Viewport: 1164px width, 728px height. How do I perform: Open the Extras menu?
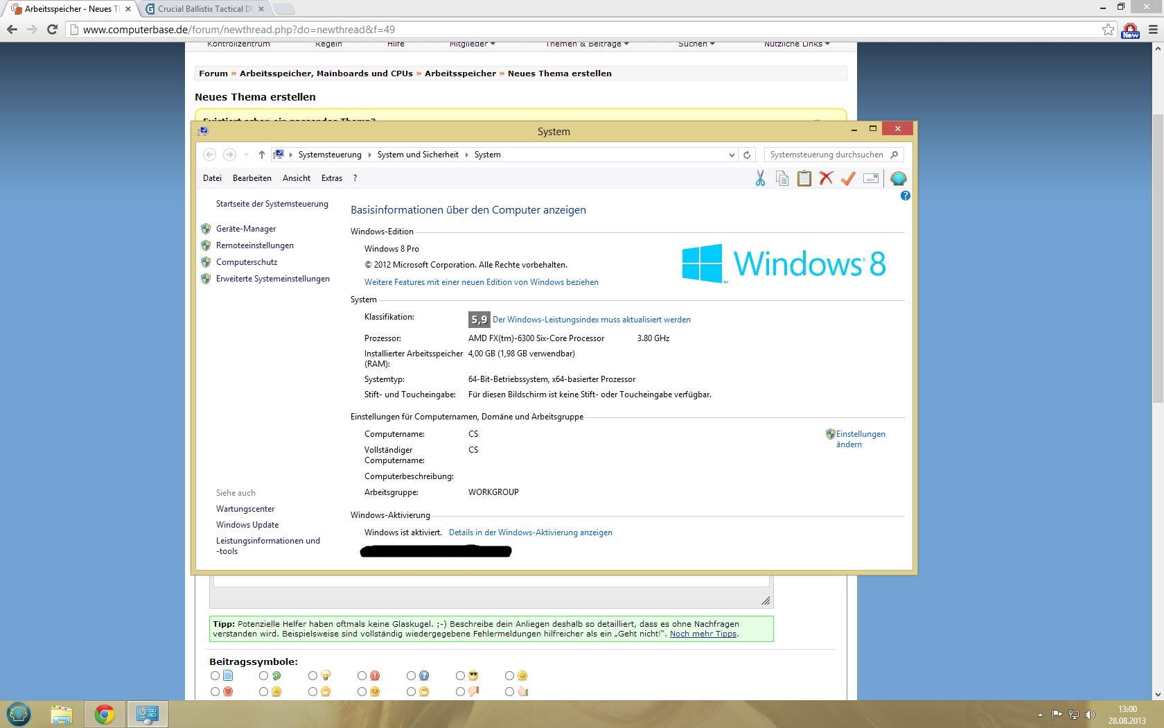(x=332, y=178)
